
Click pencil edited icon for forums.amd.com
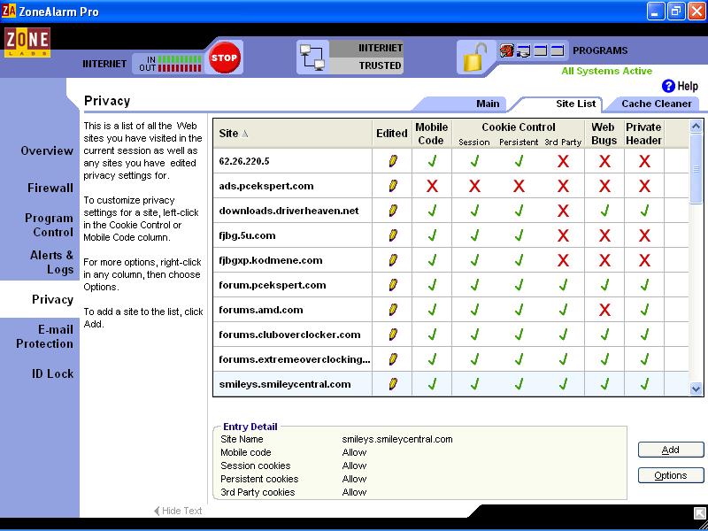click(x=393, y=310)
